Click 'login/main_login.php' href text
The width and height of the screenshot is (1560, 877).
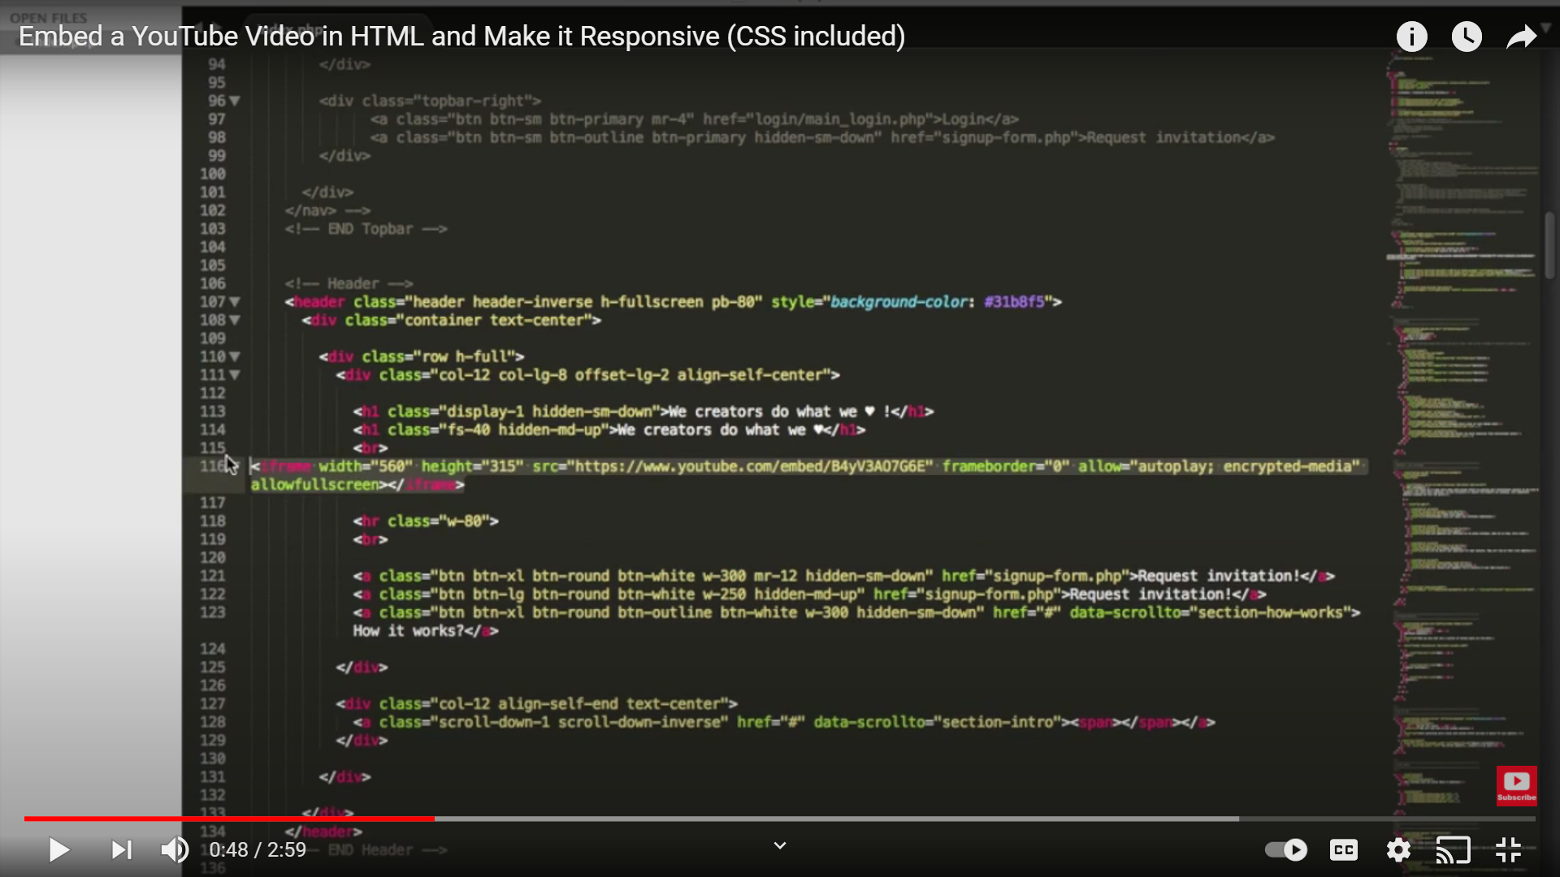coord(840,119)
